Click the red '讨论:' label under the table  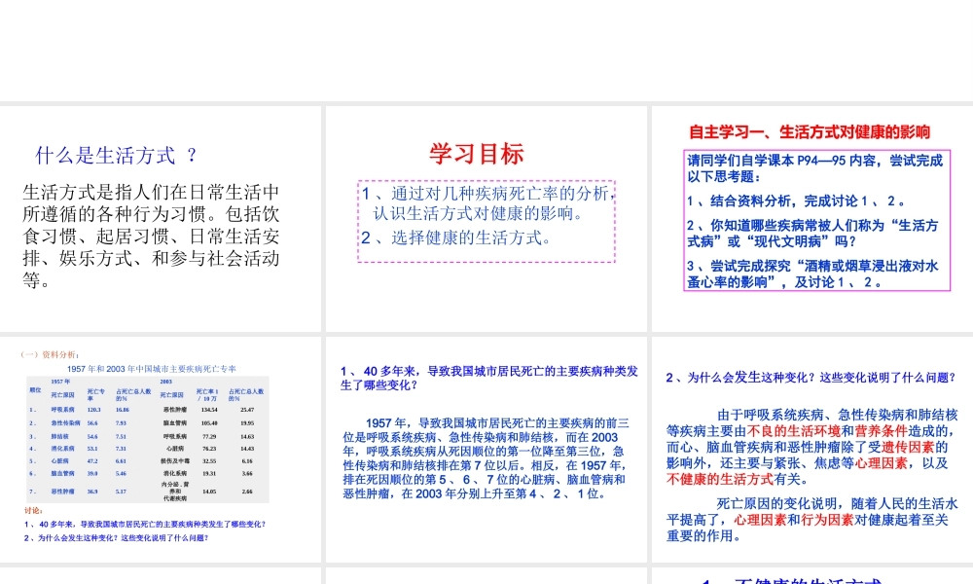[x=33, y=511]
